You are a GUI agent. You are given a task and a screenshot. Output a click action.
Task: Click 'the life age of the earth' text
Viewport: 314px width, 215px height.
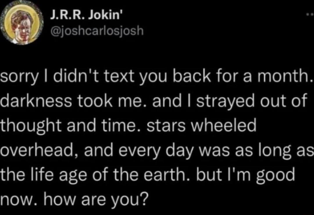[81, 174]
